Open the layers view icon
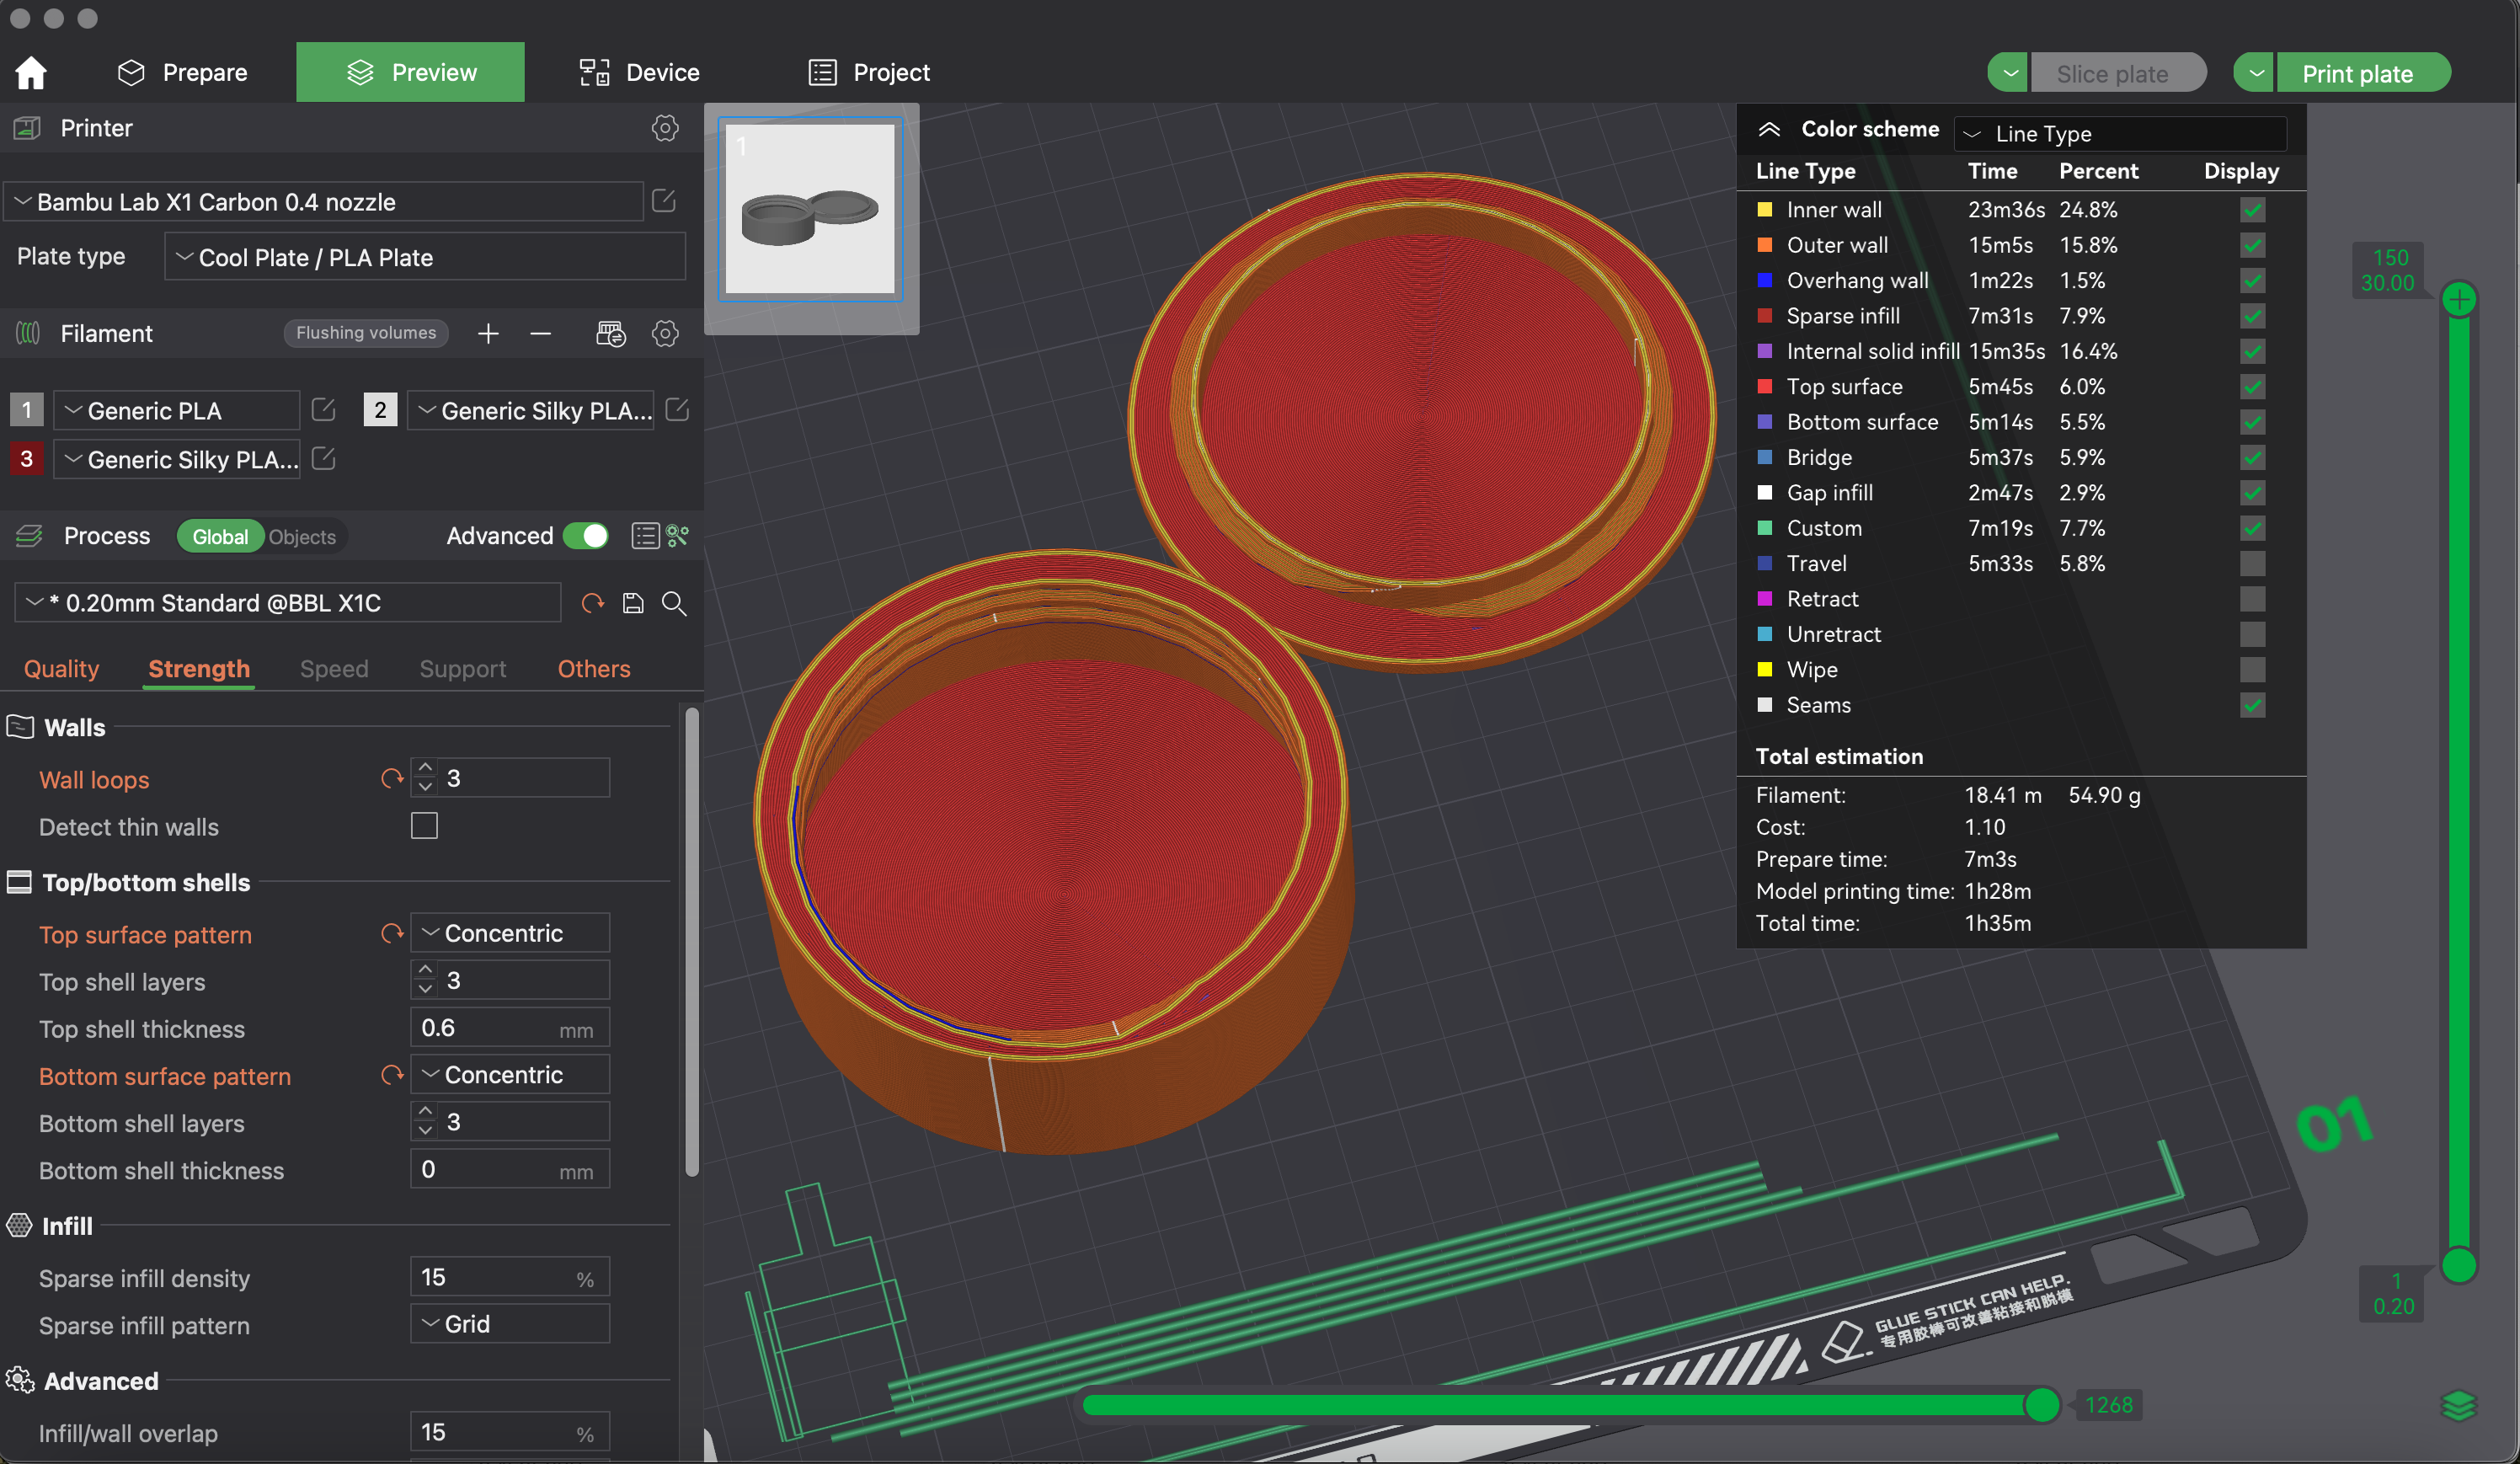Screen dimensions: 2520x1464 click(x=2458, y=1405)
